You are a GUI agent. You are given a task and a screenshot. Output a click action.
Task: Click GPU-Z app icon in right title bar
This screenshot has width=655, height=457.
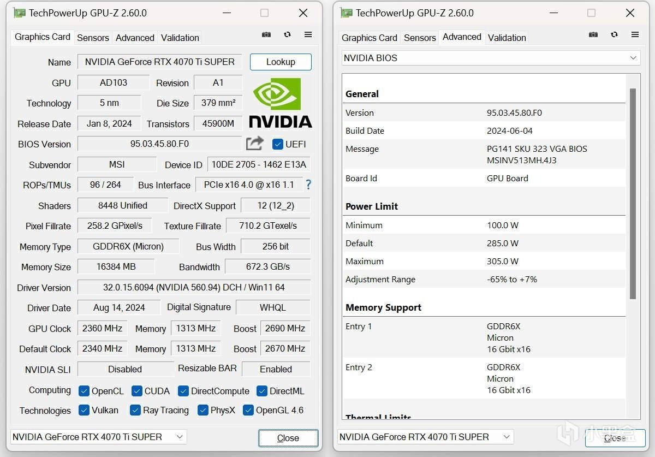click(x=347, y=13)
